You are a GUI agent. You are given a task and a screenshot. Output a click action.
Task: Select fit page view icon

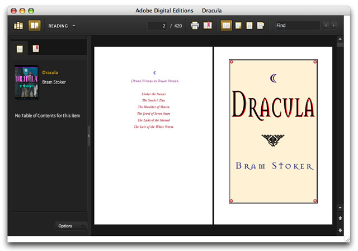tap(238, 25)
